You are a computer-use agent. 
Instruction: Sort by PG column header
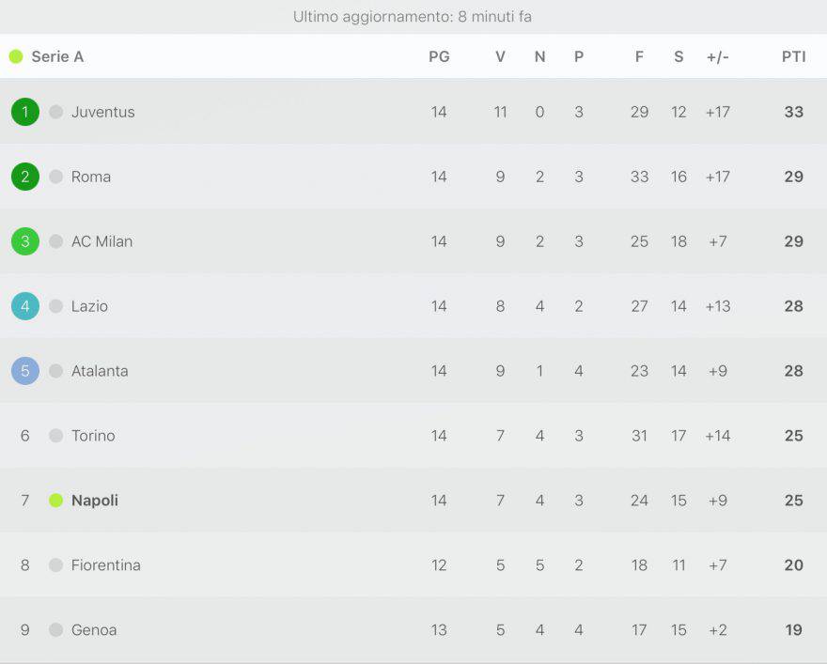pyautogui.click(x=439, y=56)
